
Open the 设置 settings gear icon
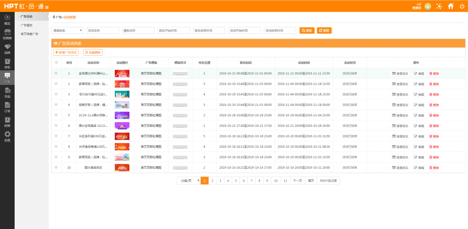click(x=7, y=135)
